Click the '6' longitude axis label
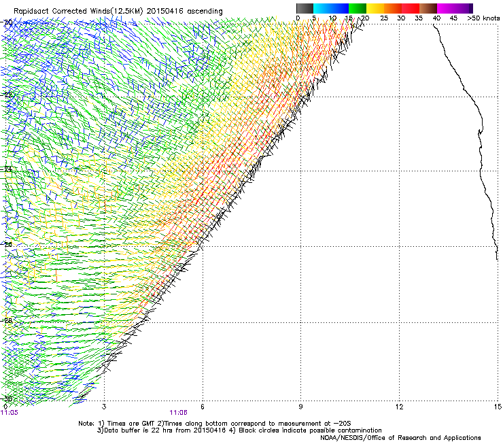 pyautogui.click(x=203, y=407)
